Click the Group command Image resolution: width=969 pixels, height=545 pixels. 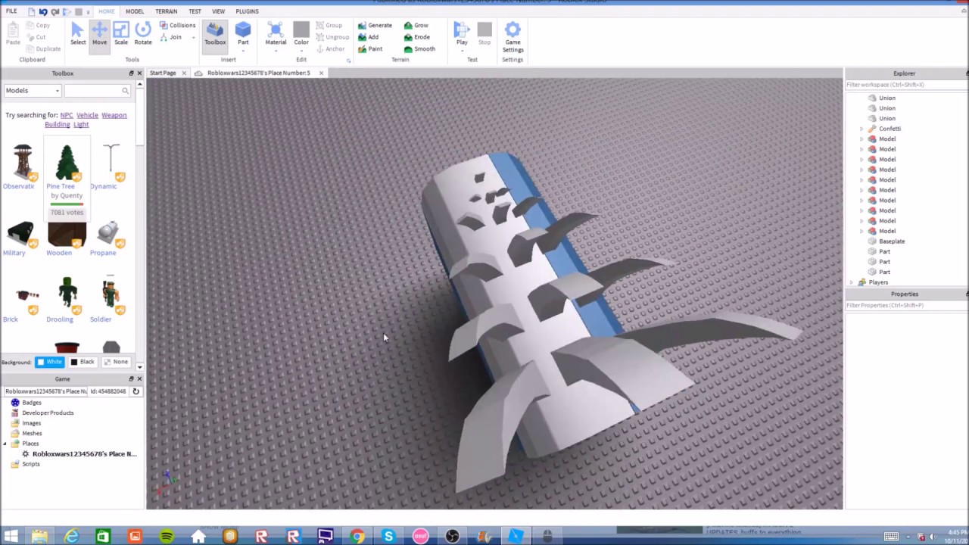(329, 25)
